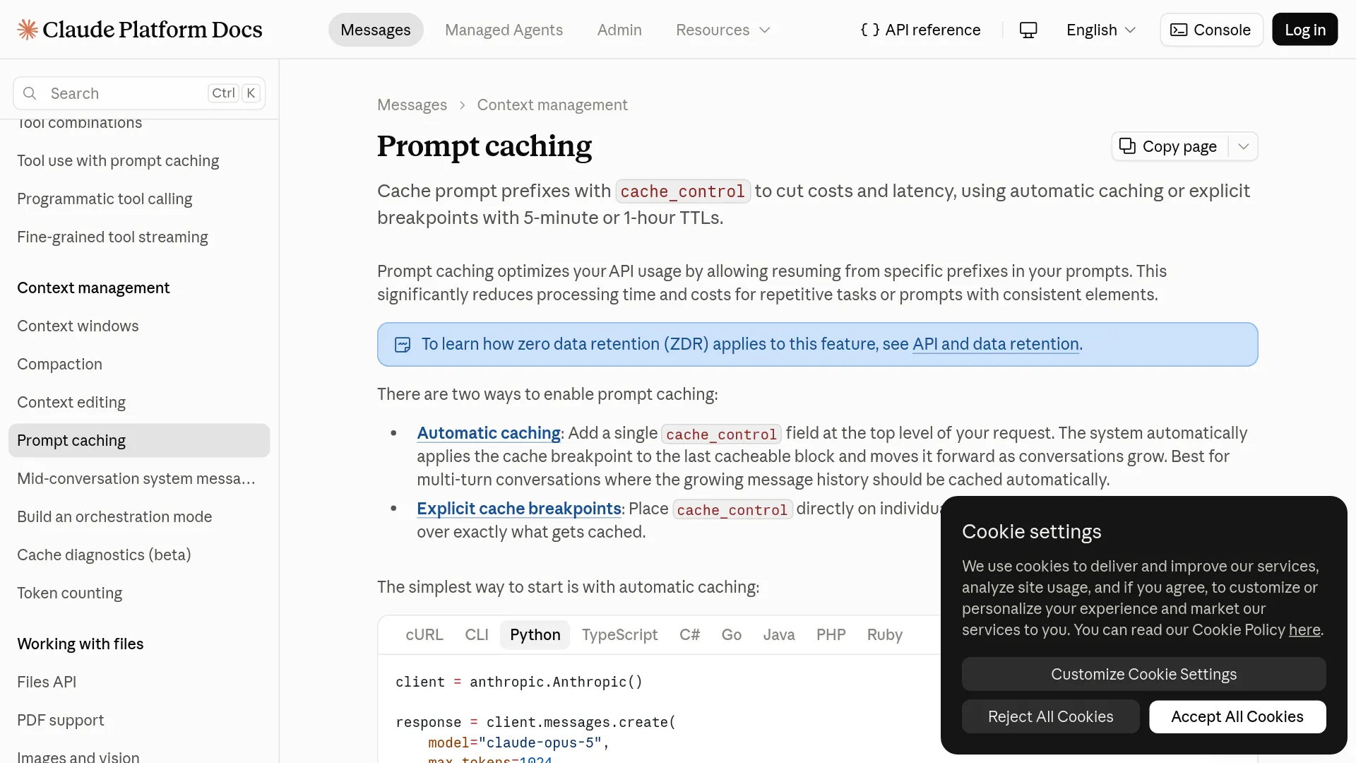Image resolution: width=1356 pixels, height=763 pixels.
Task: Open the Explicit cache breakpoints link
Action: click(x=518, y=509)
